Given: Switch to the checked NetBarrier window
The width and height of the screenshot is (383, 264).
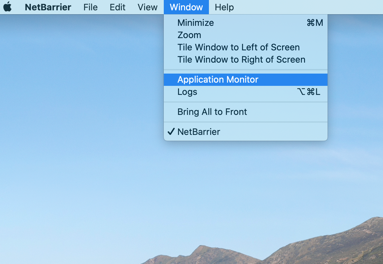Looking at the screenshot, I should [245, 132].
